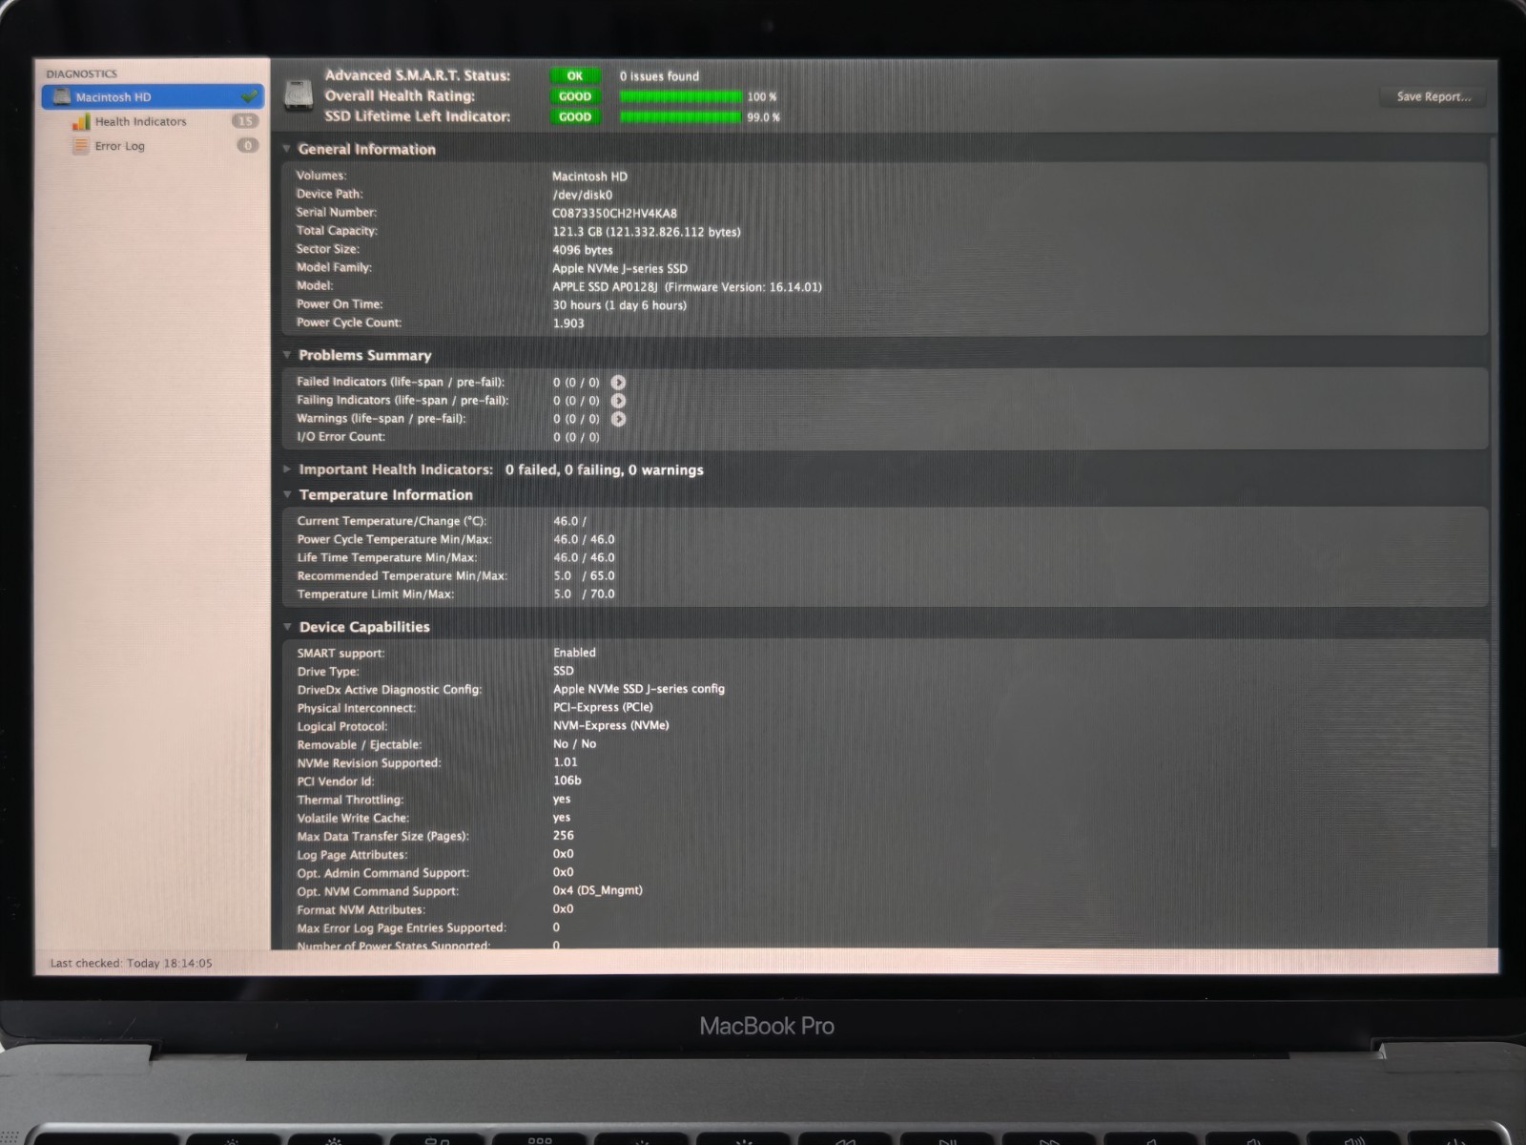Open the Failed Indicators details arrow
Screen dimensions: 1526x1145
[x=618, y=382]
